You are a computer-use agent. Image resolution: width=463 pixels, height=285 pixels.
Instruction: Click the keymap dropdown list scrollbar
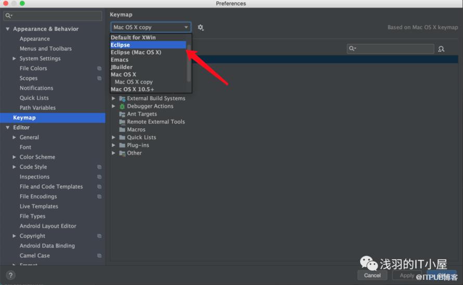point(189,63)
